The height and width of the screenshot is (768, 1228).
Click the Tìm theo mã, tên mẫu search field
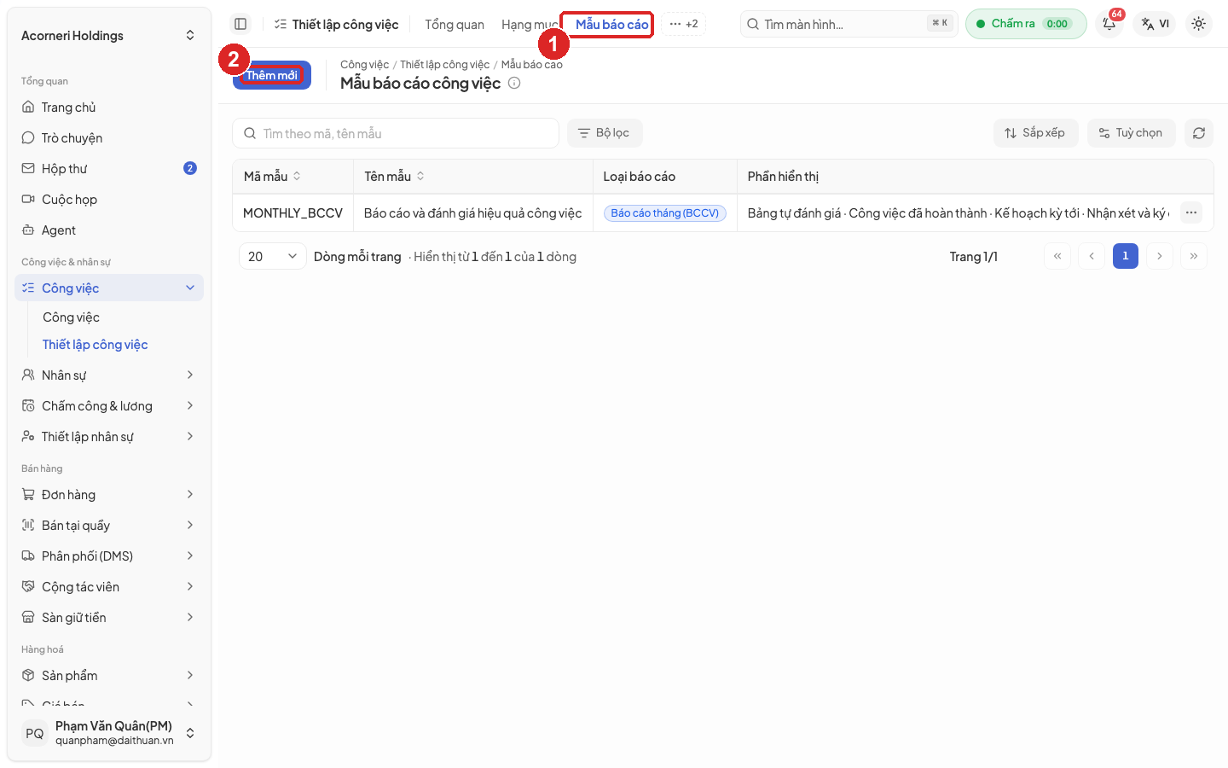pyautogui.click(x=396, y=133)
